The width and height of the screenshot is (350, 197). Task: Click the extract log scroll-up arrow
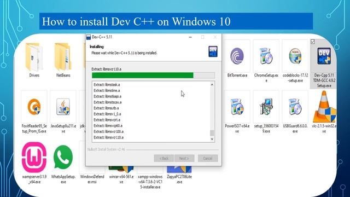[x=212, y=85]
